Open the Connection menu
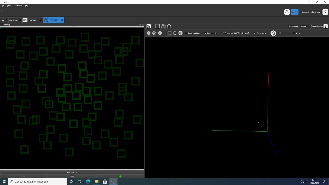This screenshot has width=329, height=185. (x=17, y=5)
